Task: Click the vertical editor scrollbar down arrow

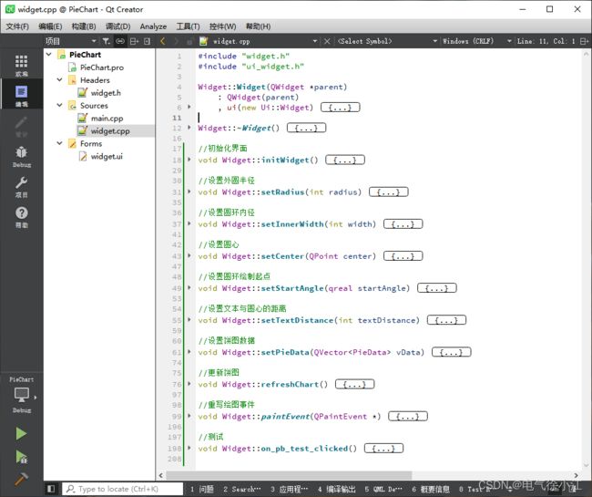Action: click(586, 465)
